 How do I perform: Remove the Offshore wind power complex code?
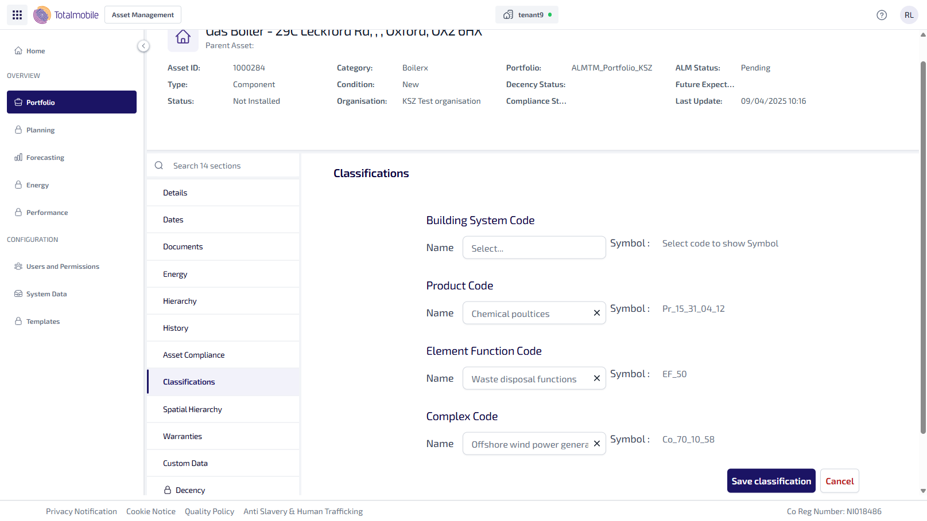pyautogui.click(x=596, y=444)
